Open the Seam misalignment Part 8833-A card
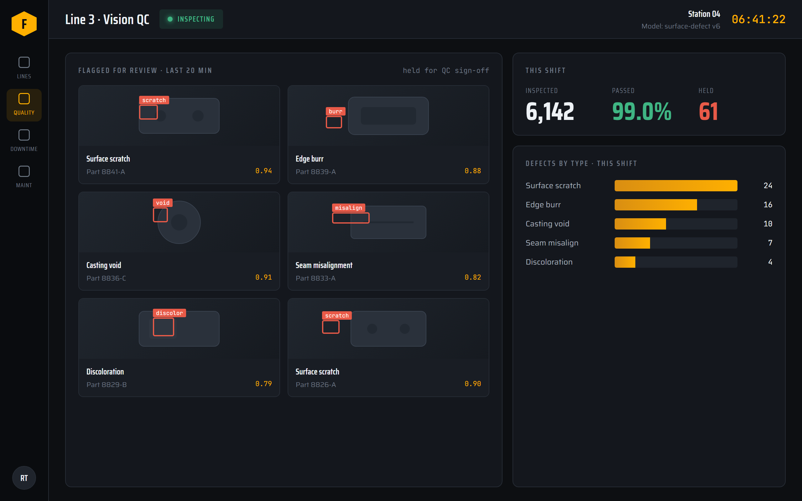The width and height of the screenshot is (802, 501). point(388,241)
